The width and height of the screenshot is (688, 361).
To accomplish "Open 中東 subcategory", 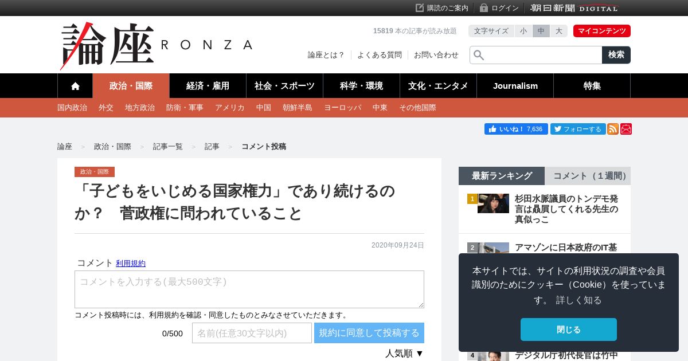I will coord(380,108).
